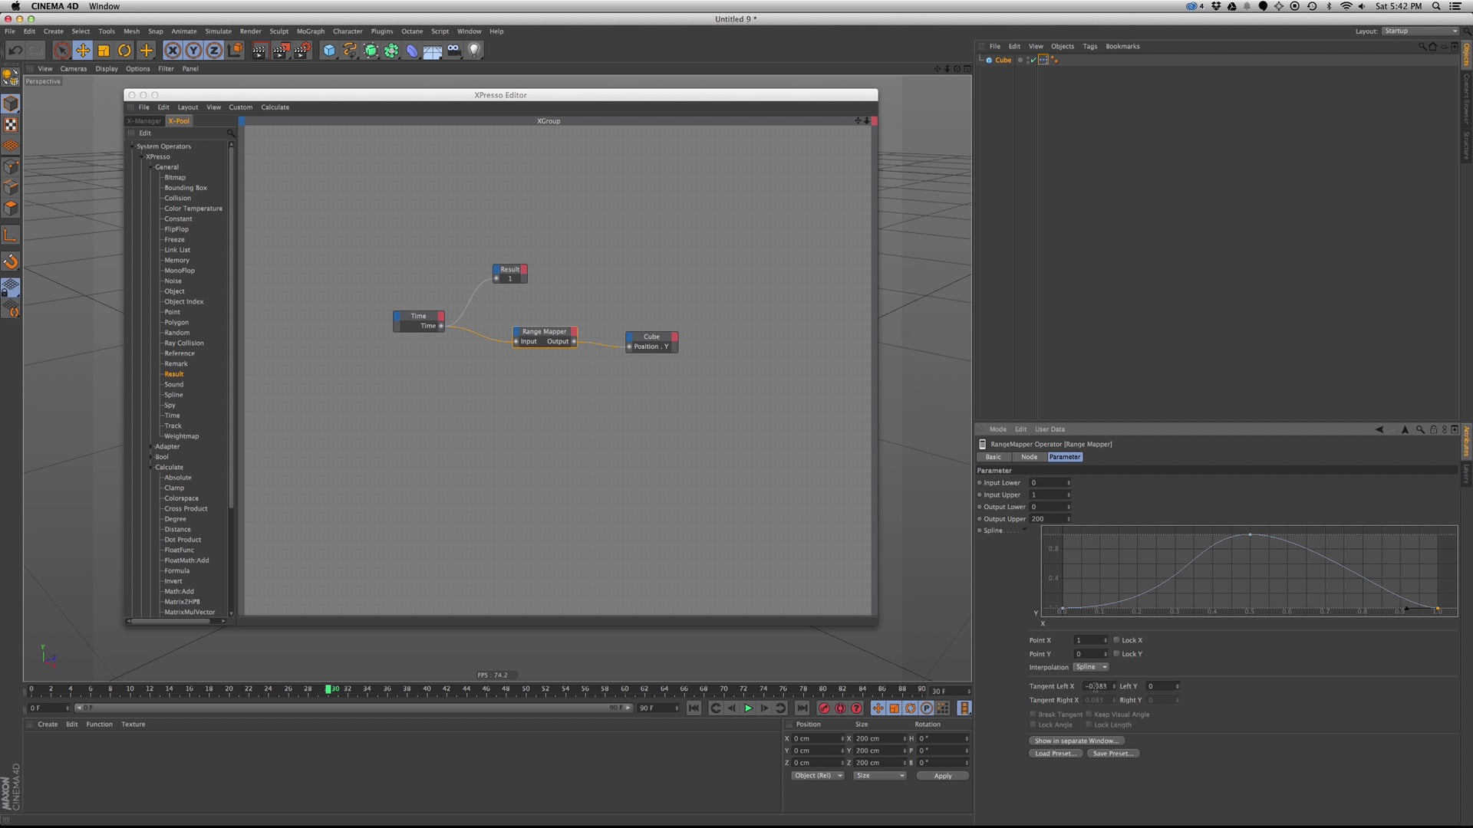Click the Output Upper value field
1473x828 pixels.
click(x=1050, y=519)
